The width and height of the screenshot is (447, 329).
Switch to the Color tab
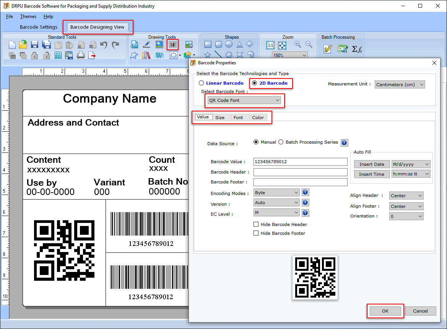coord(258,117)
